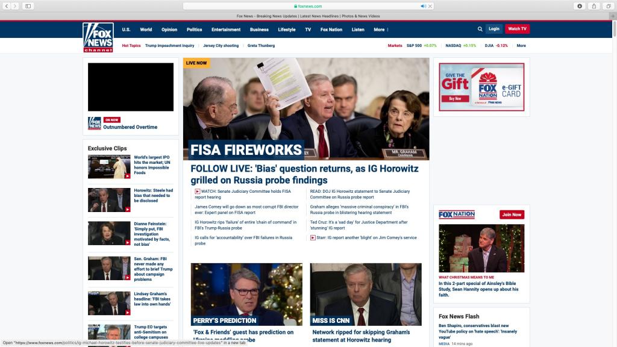The width and height of the screenshot is (617, 347).
Task: Open Dianne Feinstein clip headline
Action: 152,234
